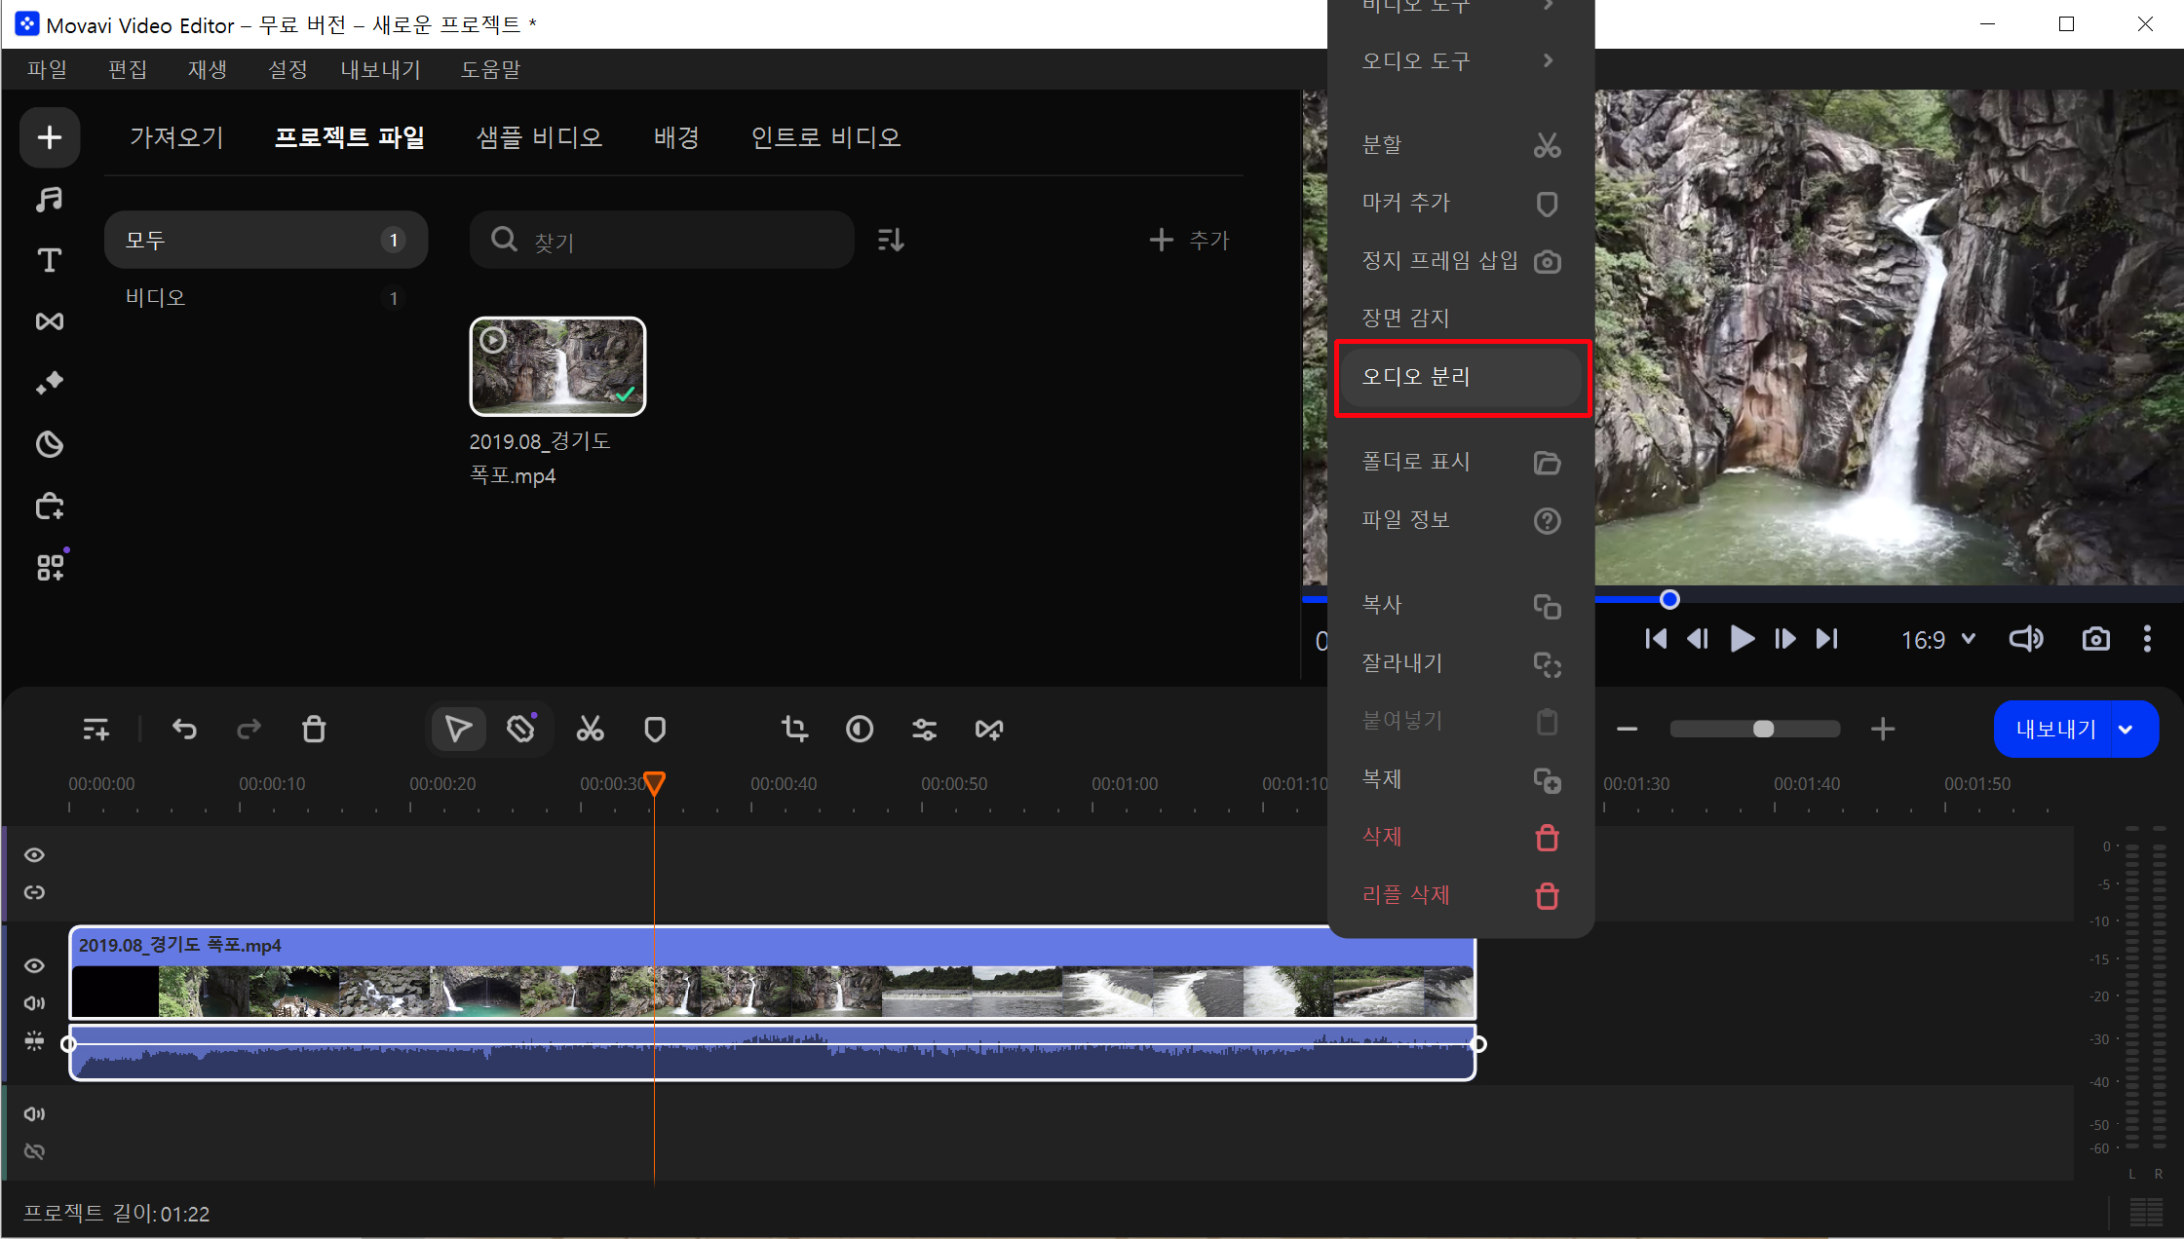Click the Stickers clock-shaped sidebar icon
This screenshot has width=2184, height=1239.
click(x=49, y=444)
